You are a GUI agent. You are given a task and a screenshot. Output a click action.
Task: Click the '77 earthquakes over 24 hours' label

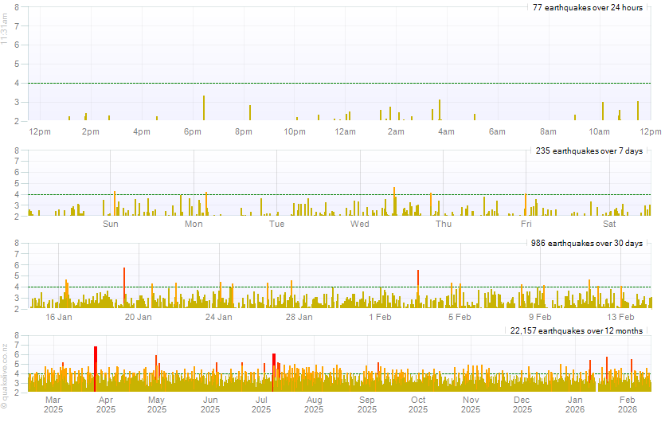click(x=588, y=7)
